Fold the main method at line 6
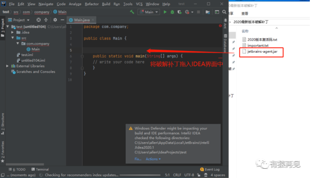The image size is (311, 178). pyautogui.click(x=82, y=56)
